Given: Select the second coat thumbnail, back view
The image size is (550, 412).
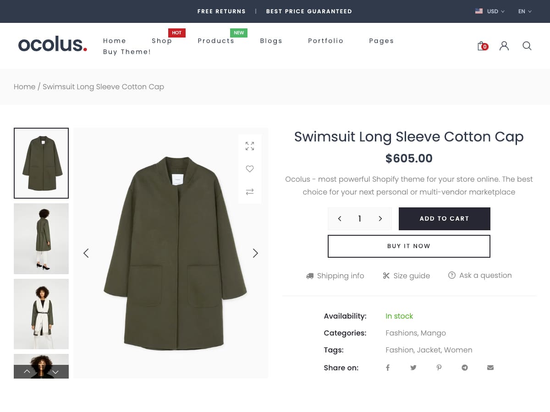Looking at the screenshot, I should (41, 239).
